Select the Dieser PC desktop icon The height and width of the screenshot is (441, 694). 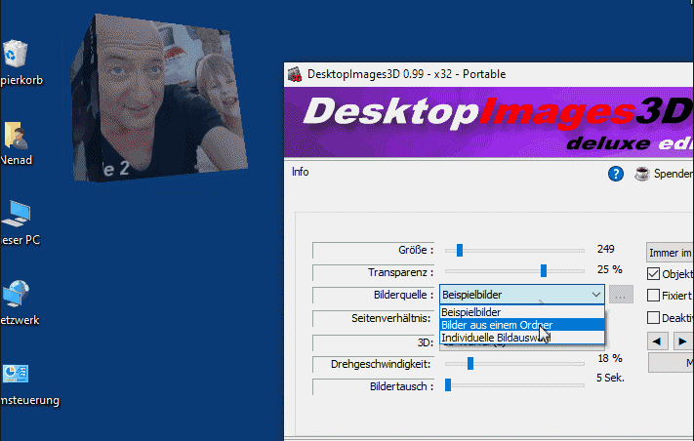pos(17,214)
